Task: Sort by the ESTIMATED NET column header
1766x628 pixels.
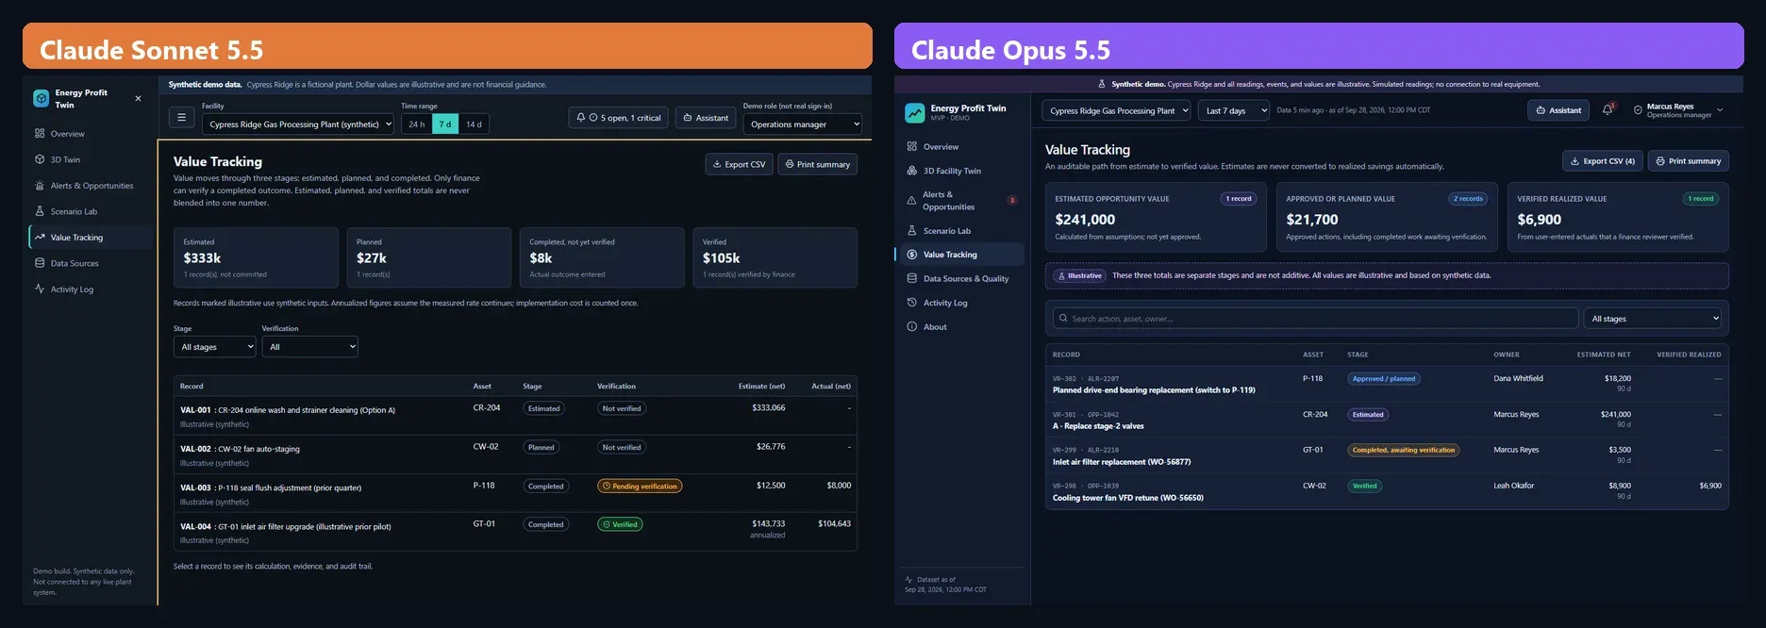Action: tap(1604, 355)
